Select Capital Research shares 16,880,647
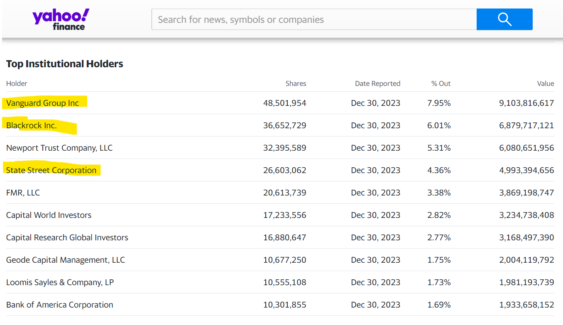The width and height of the screenshot is (563, 325). point(285,237)
